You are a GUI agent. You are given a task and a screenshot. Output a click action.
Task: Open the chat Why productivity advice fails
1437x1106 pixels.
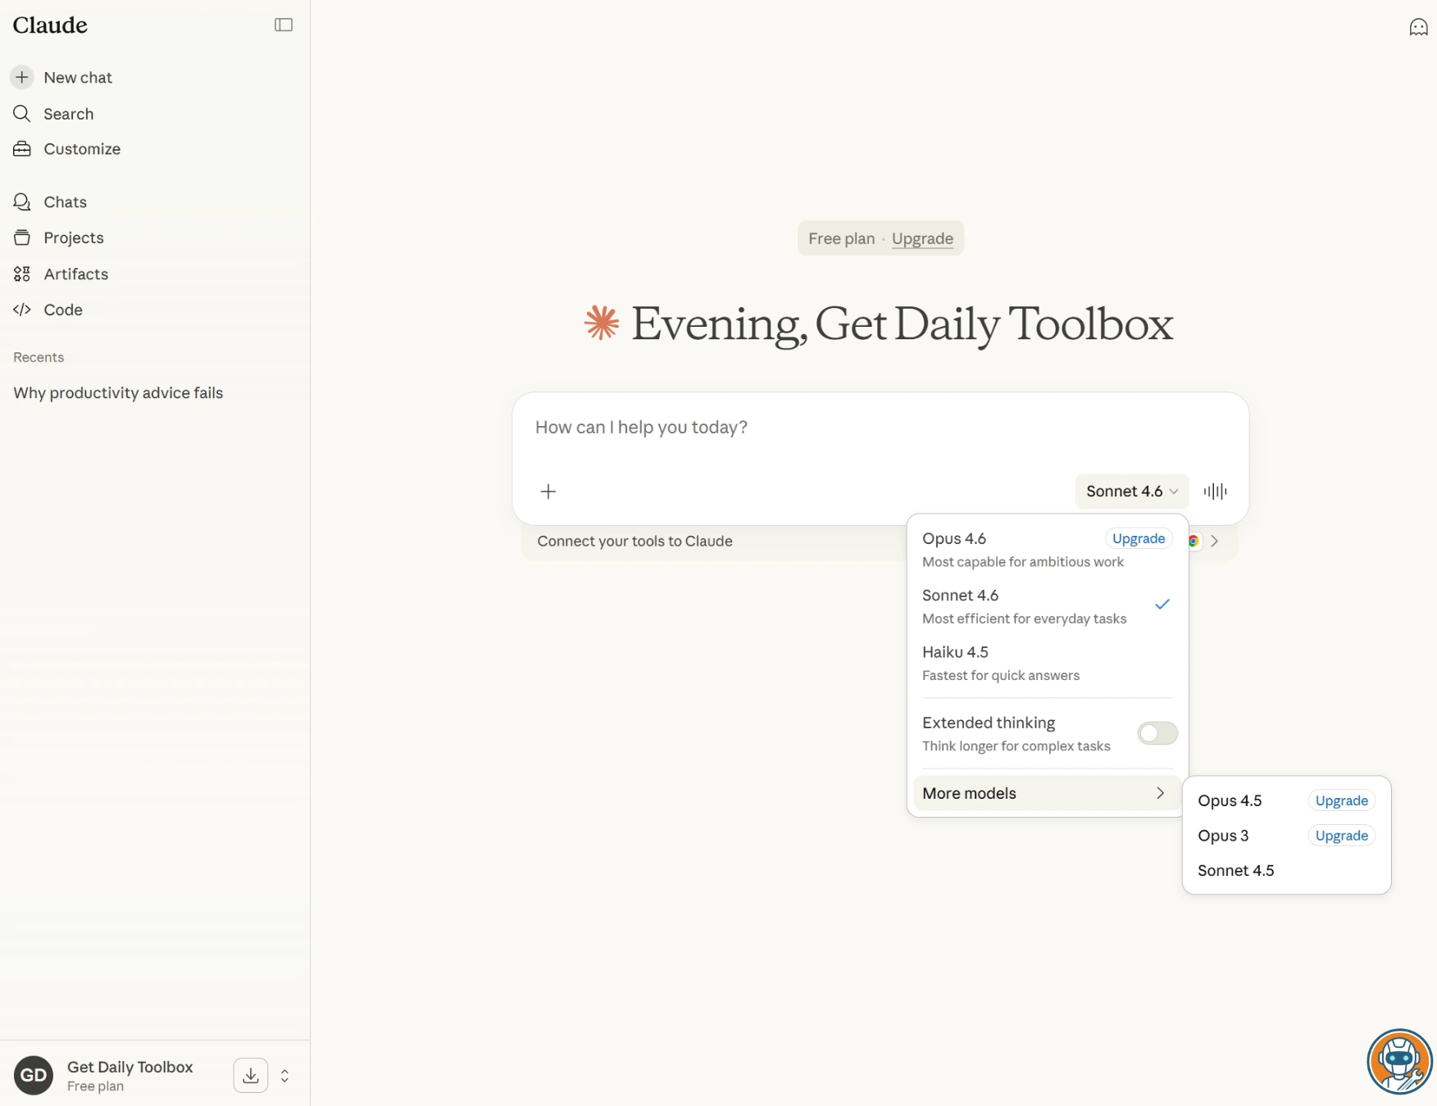[117, 392]
